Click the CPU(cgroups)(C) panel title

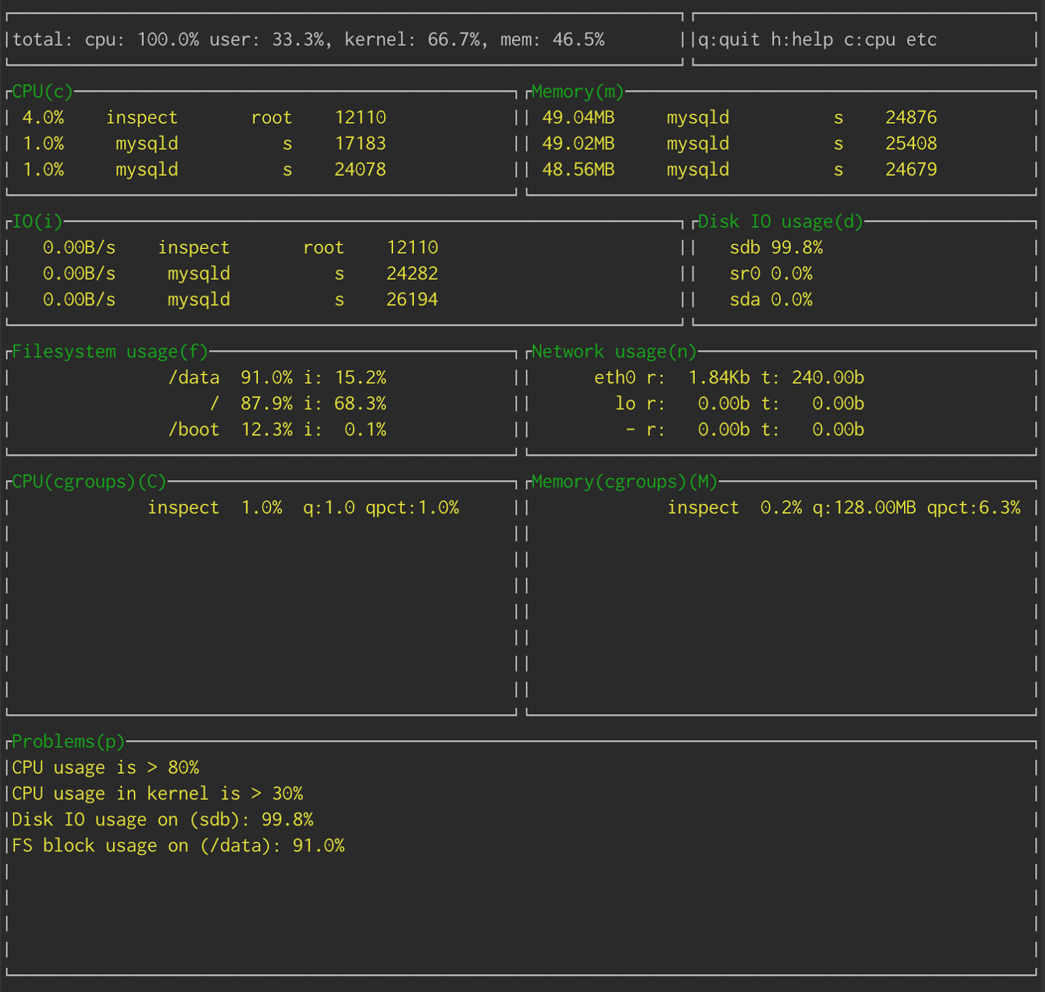pyautogui.click(x=89, y=482)
